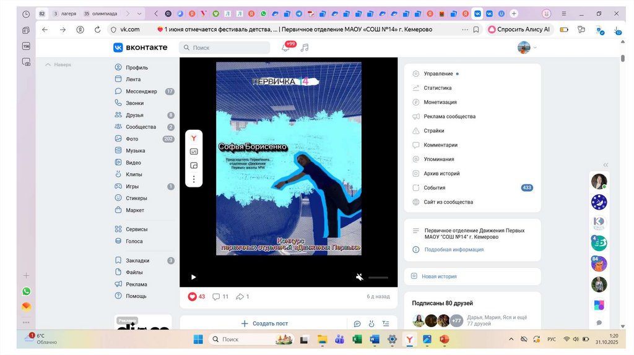Collapse the right sidebar panel chevron
This screenshot has height=355, width=634.
[x=606, y=165]
